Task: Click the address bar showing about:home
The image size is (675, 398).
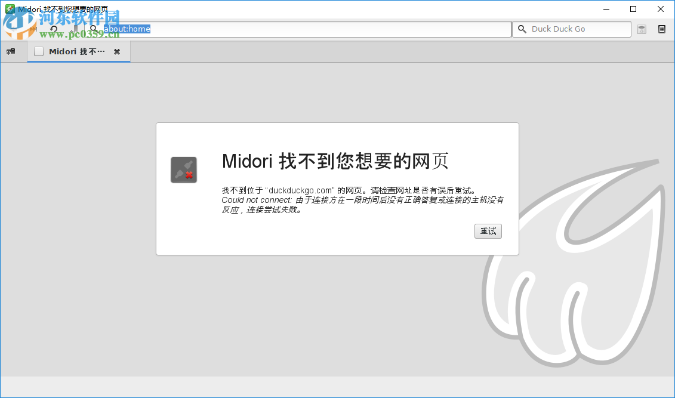Action: tap(298, 29)
